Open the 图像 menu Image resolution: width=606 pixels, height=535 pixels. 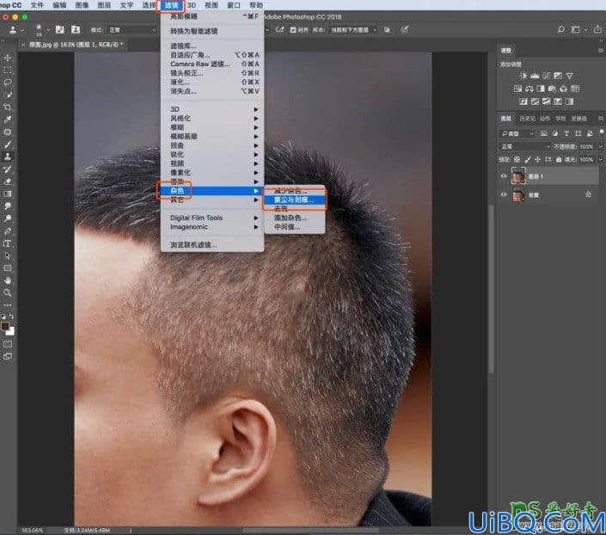click(82, 5)
